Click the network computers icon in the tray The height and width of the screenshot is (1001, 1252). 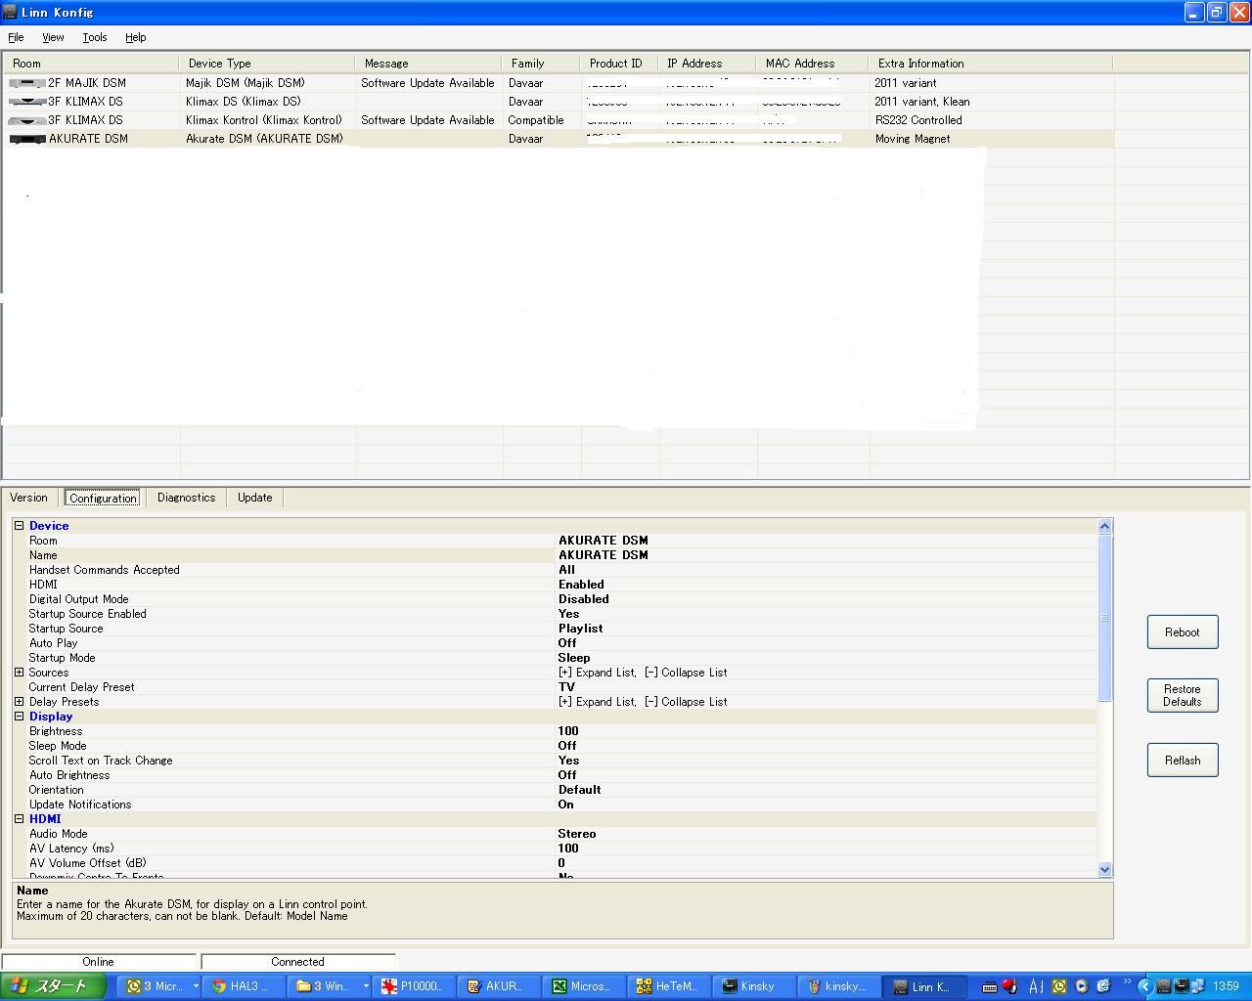click(x=1196, y=986)
